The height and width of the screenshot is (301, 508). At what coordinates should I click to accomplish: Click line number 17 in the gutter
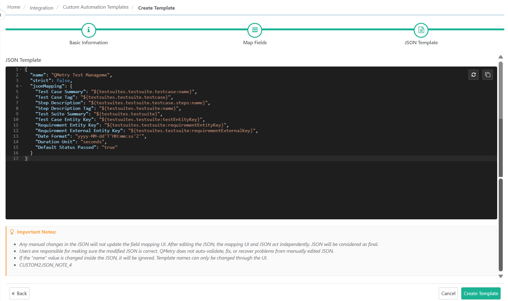[16, 158]
